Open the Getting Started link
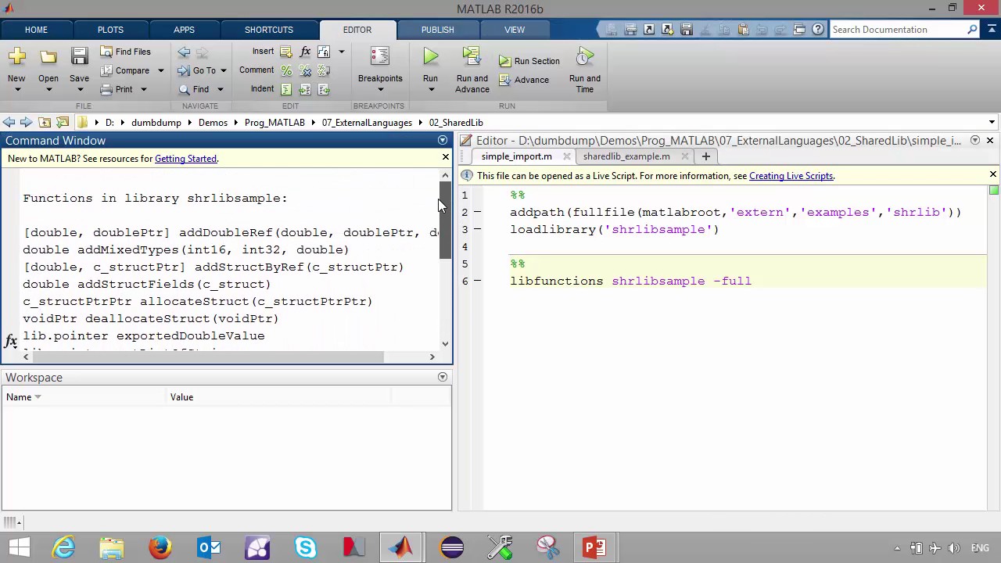The height and width of the screenshot is (563, 1001). [x=185, y=159]
